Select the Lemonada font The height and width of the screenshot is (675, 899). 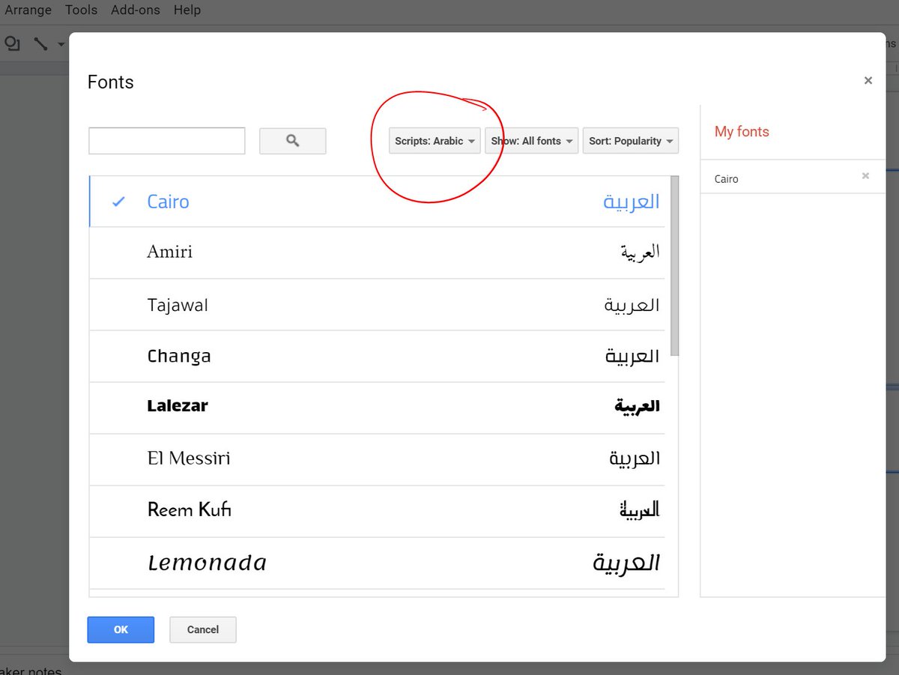click(377, 563)
